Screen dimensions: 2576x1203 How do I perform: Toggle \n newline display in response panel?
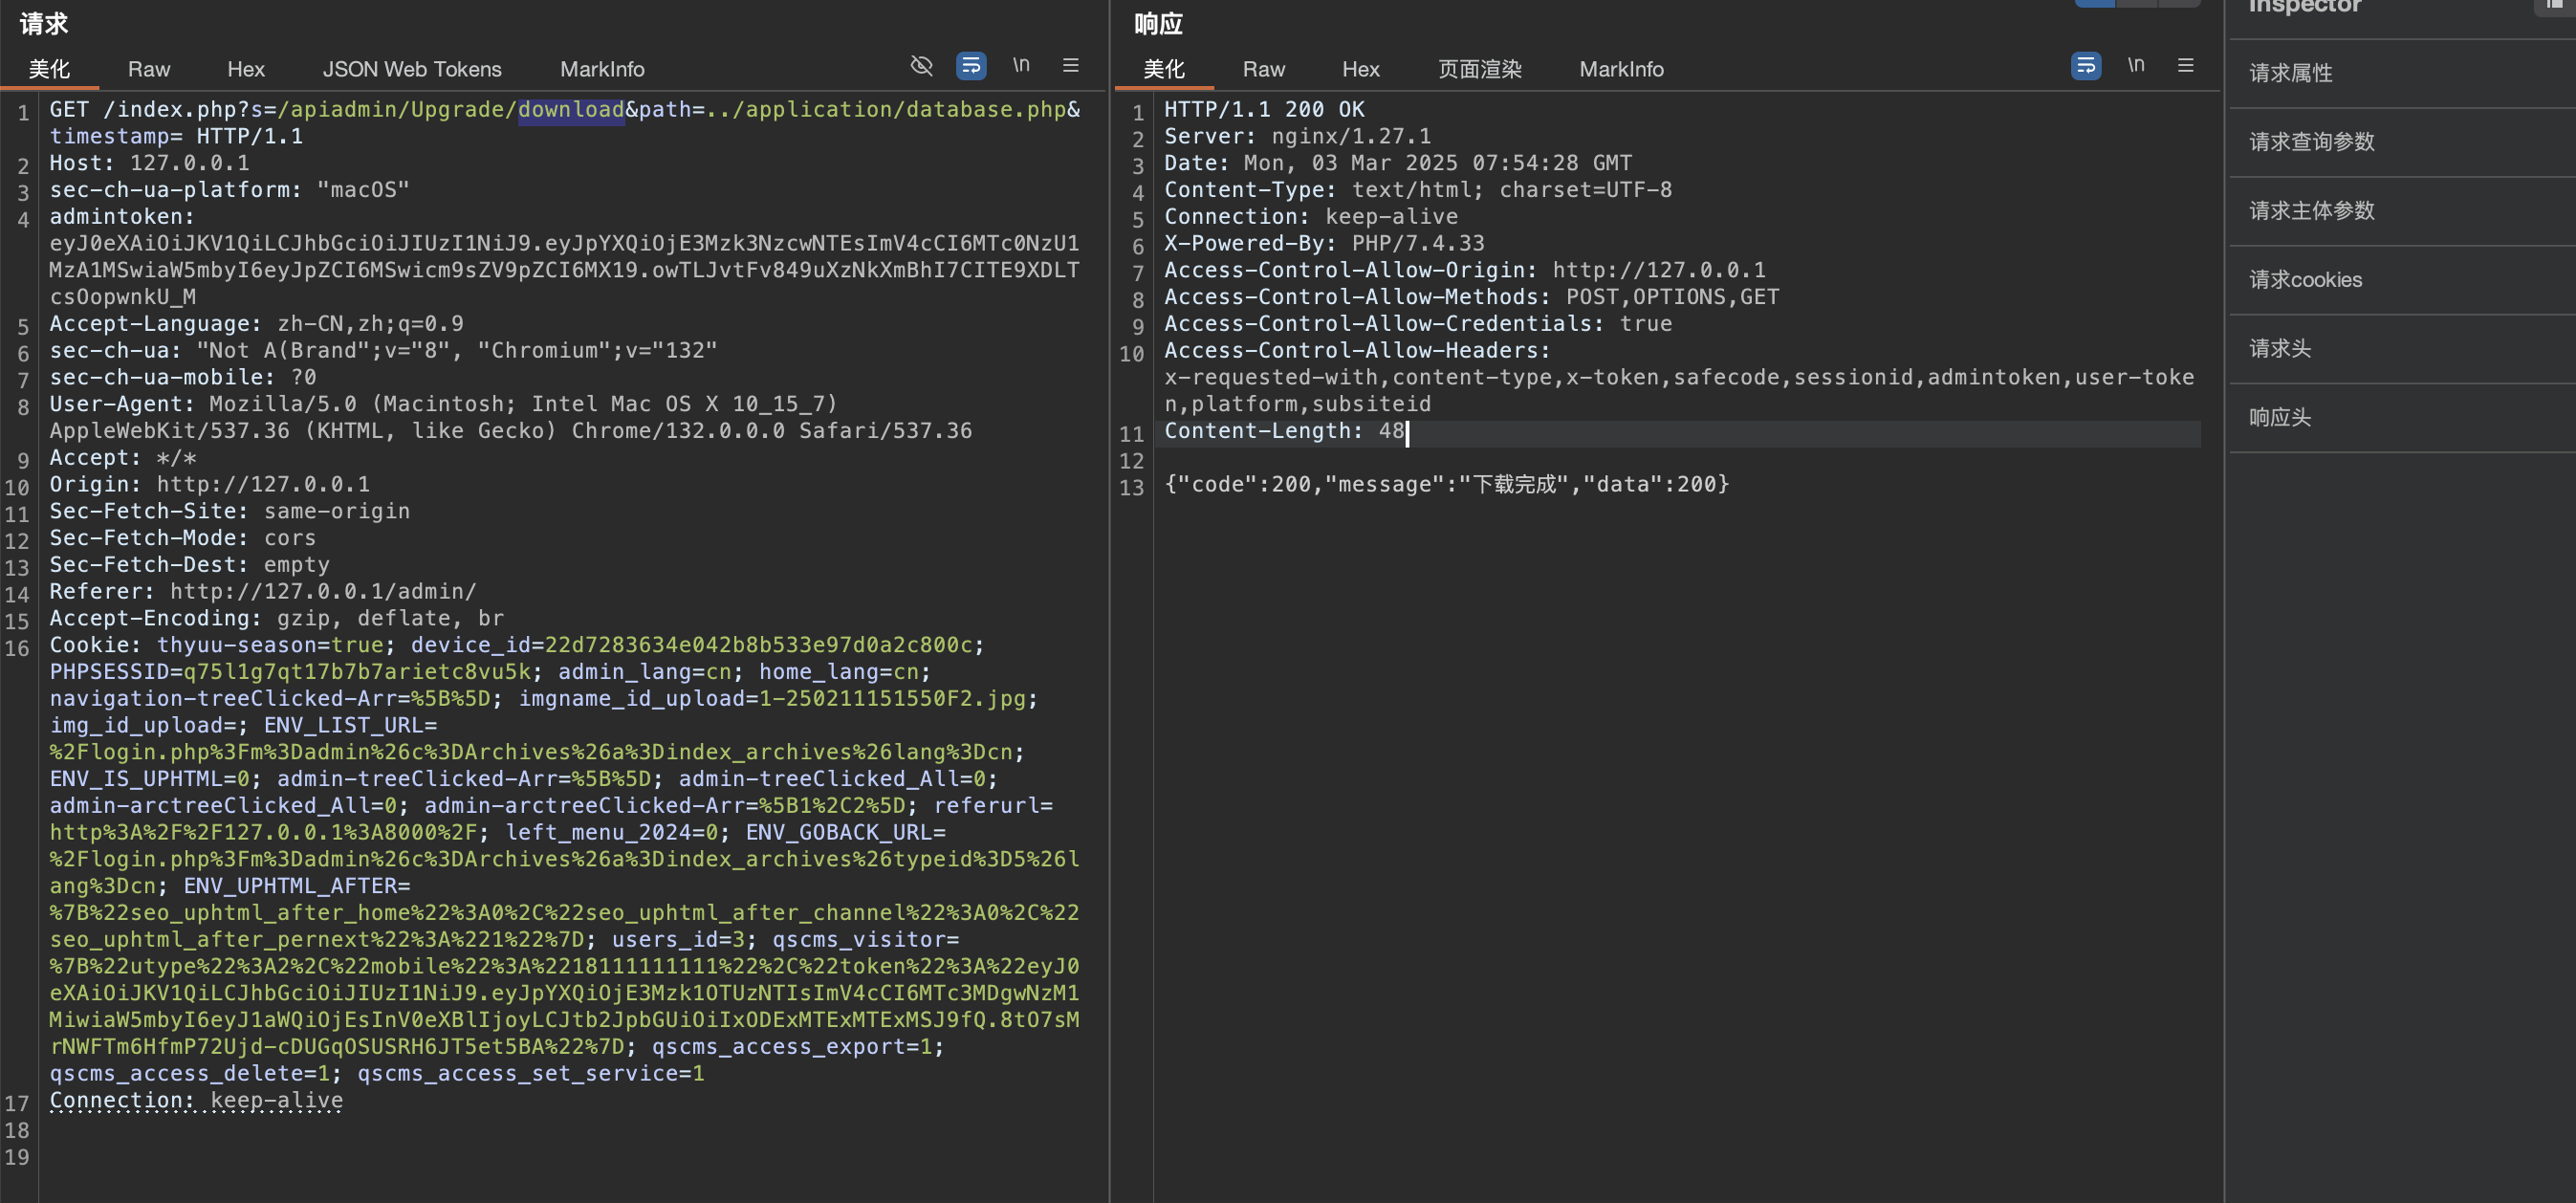point(2136,65)
